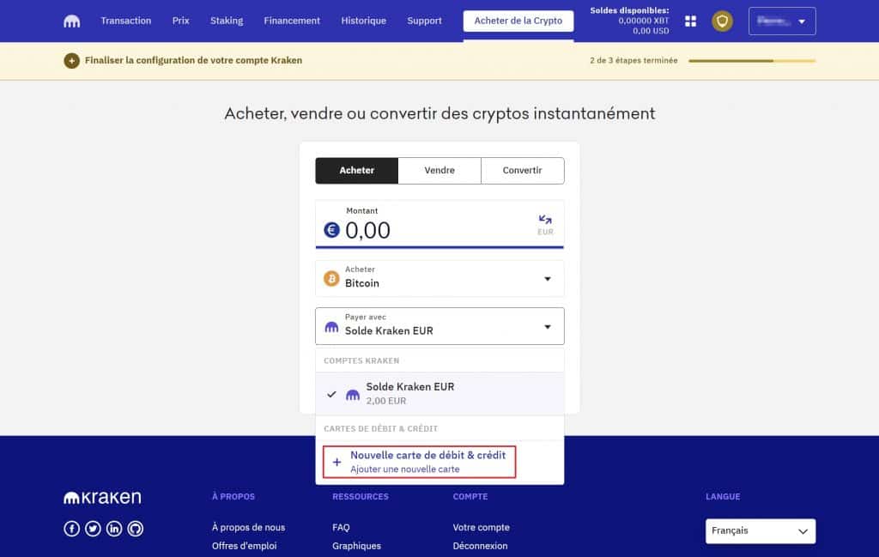This screenshot has width=879, height=557.
Task: Open Kraken's Facebook page icon
Action: [72, 529]
